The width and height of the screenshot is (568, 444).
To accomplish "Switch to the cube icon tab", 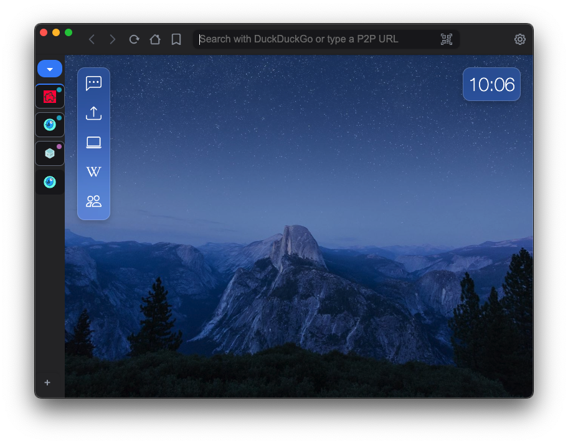I will coord(50,153).
